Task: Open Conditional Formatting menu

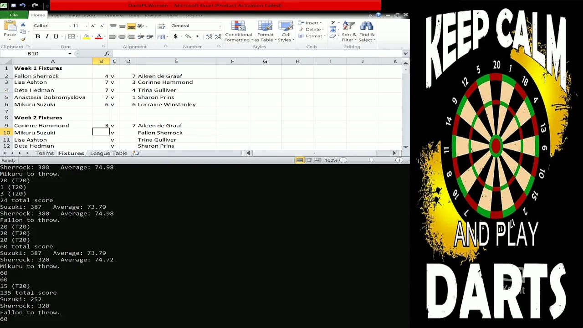Action: click(x=238, y=31)
